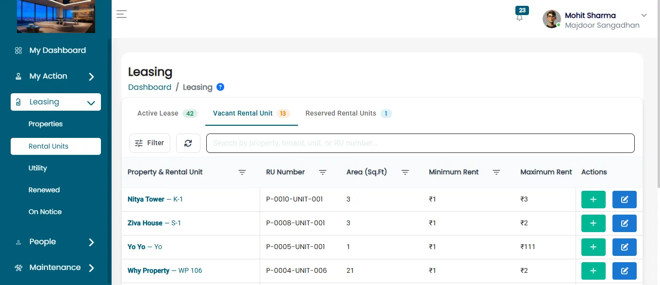
Task: Open RU Number column filter icon
Action: 323,172
